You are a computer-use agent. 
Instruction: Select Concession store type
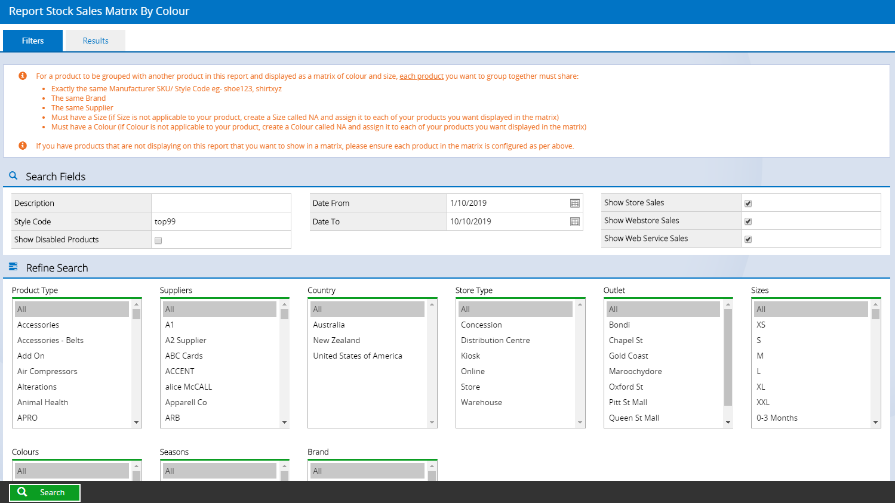coord(515,325)
